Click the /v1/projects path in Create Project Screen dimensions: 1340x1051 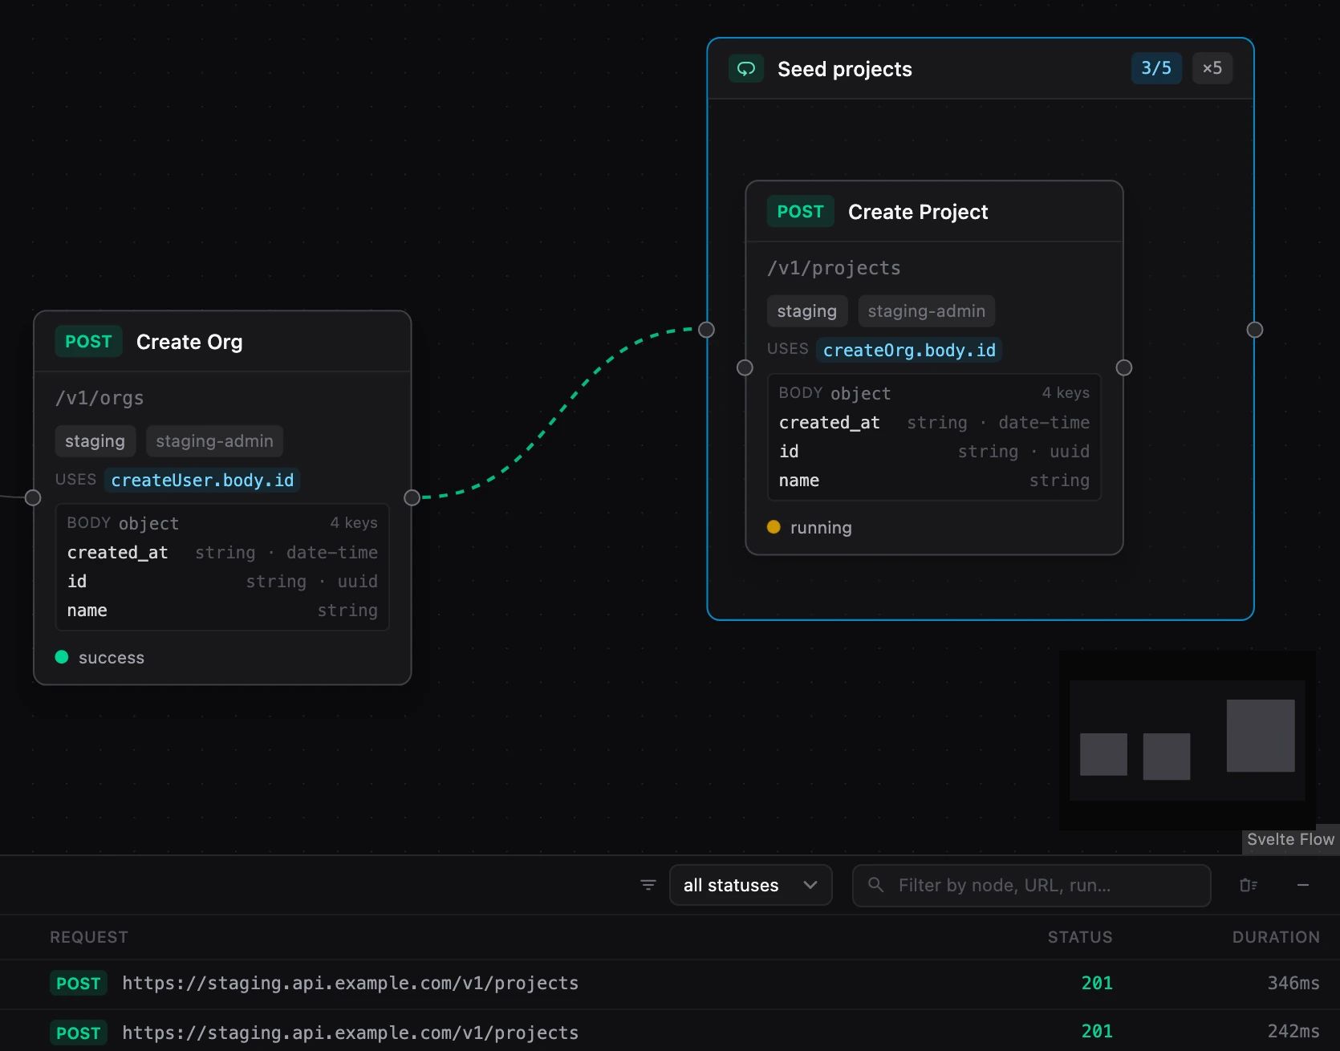tap(834, 268)
